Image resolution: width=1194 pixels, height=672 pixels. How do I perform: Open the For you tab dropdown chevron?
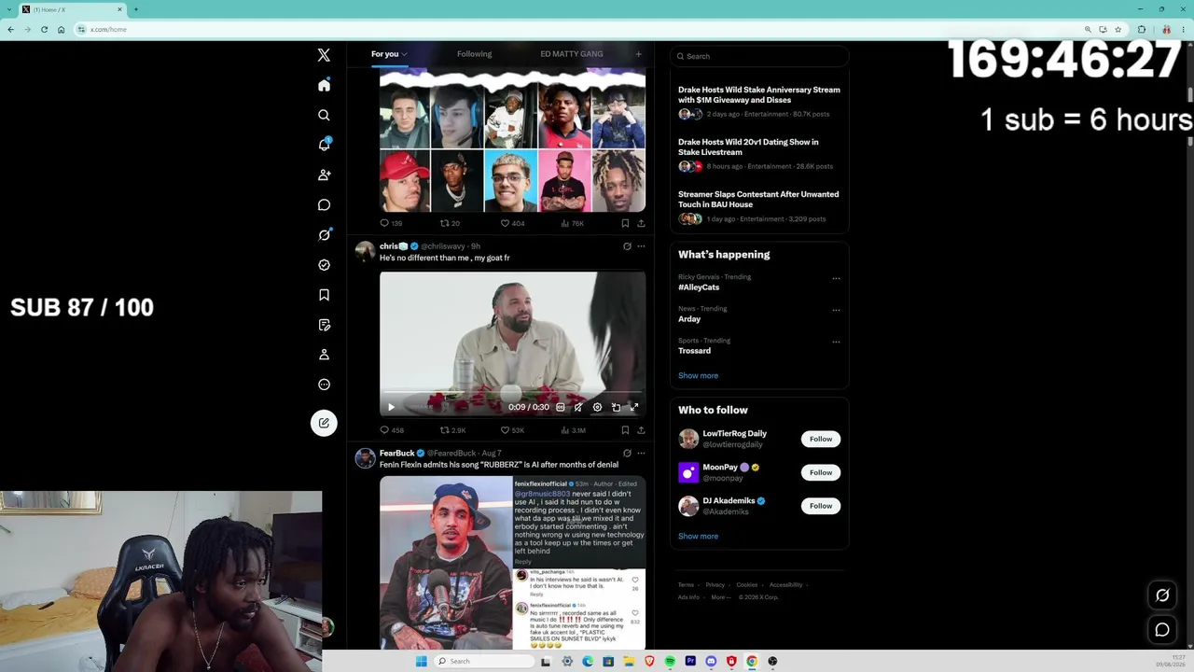(404, 54)
